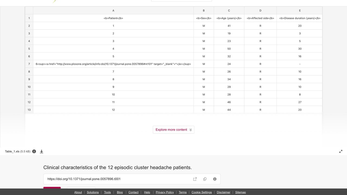Open the DOI link in a new tab icon
The height and width of the screenshot is (195, 347).
pyautogui.click(x=195, y=179)
